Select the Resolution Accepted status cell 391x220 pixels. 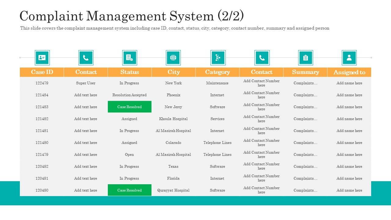[x=130, y=95]
